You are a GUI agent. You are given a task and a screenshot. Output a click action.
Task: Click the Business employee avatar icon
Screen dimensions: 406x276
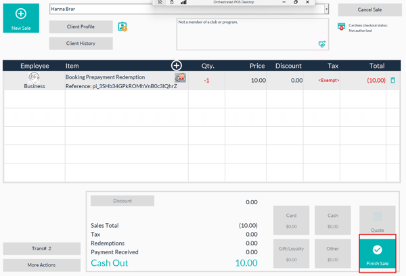pyautogui.click(x=35, y=78)
